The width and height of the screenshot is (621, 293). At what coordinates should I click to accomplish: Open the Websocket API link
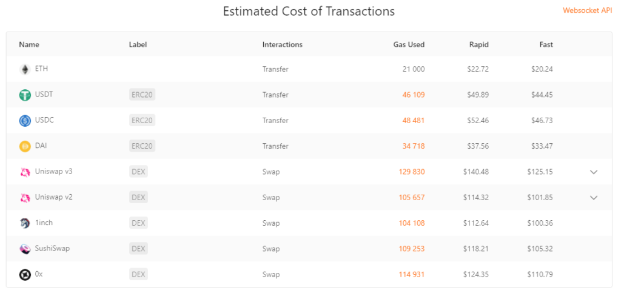pos(587,11)
